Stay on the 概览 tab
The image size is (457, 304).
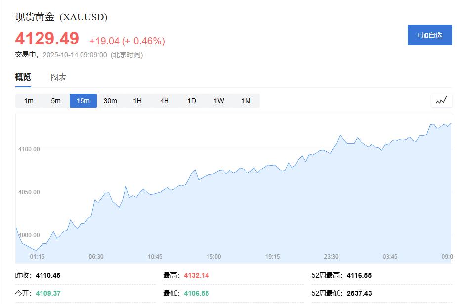tap(23, 77)
